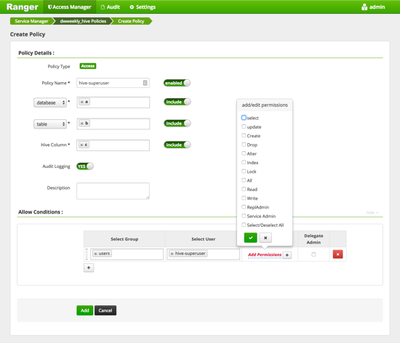The width and height of the screenshot is (400, 343).
Task: Open the Settings menu
Action: (x=143, y=7)
